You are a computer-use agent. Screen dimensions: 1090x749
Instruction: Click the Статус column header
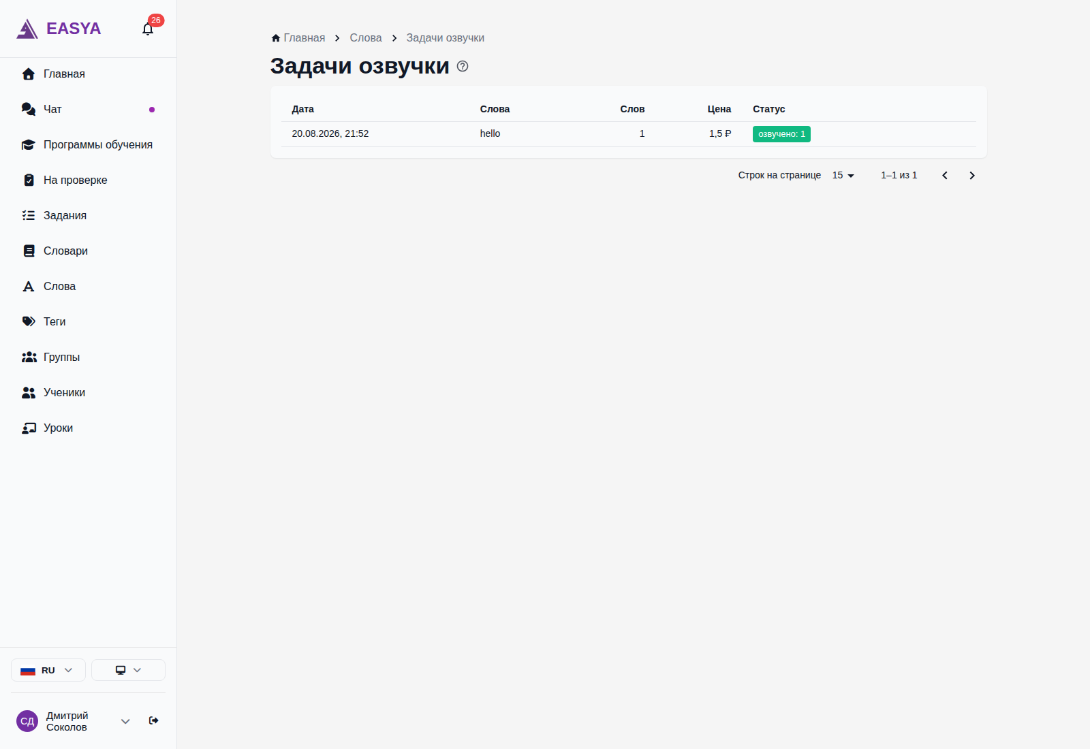point(769,109)
